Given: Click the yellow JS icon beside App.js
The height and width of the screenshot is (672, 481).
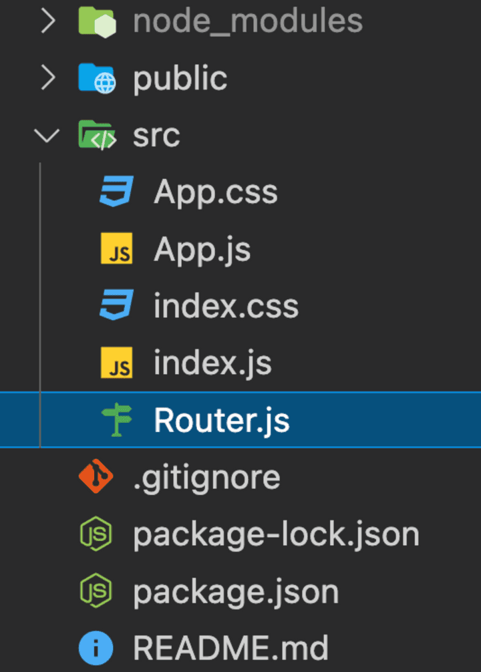Looking at the screenshot, I should pyautogui.click(x=116, y=250).
